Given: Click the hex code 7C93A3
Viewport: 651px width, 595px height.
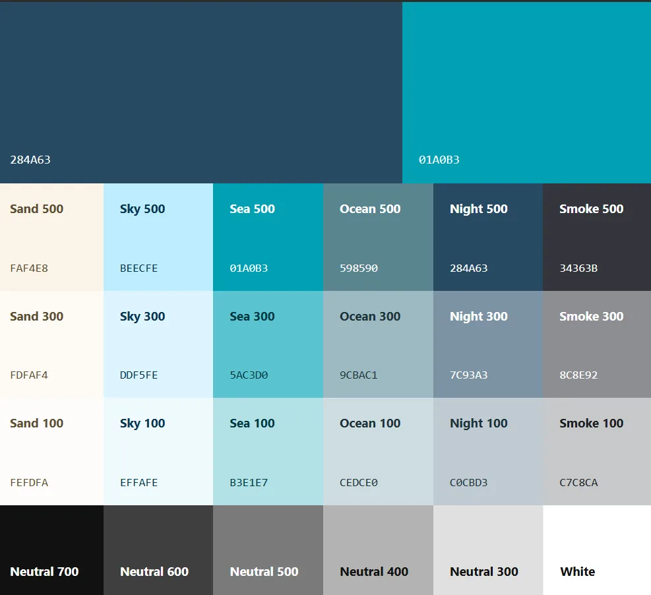Looking at the screenshot, I should coord(469,375).
